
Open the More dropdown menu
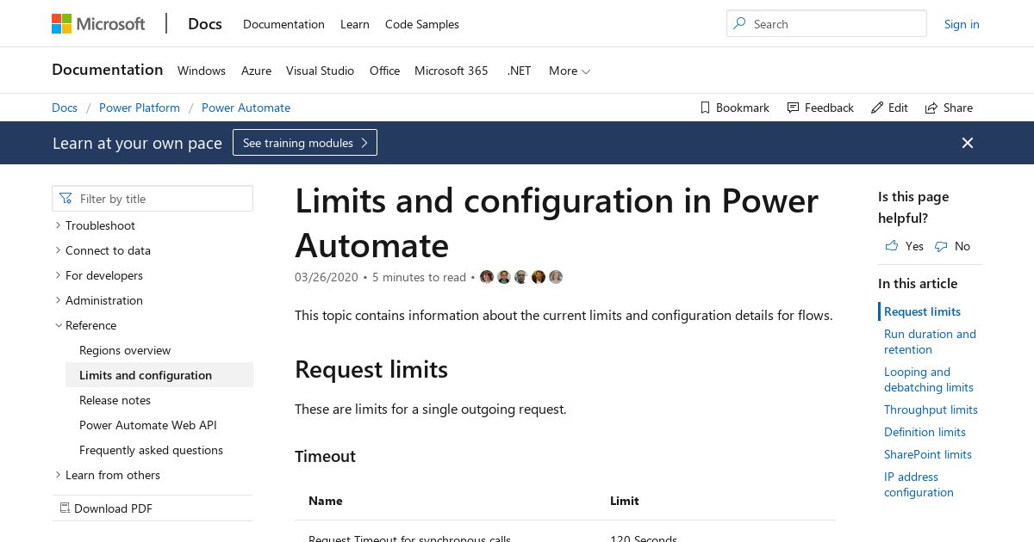[x=570, y=71]
